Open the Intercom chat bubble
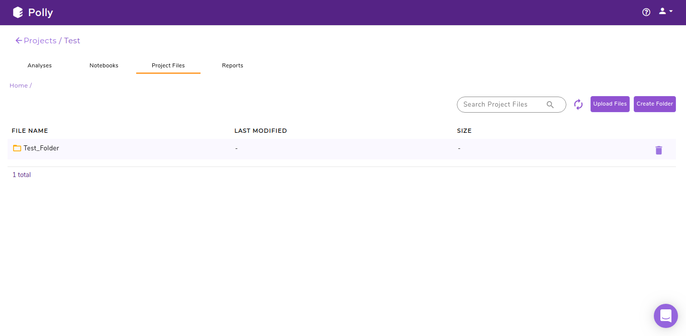 tap(665, 316)
